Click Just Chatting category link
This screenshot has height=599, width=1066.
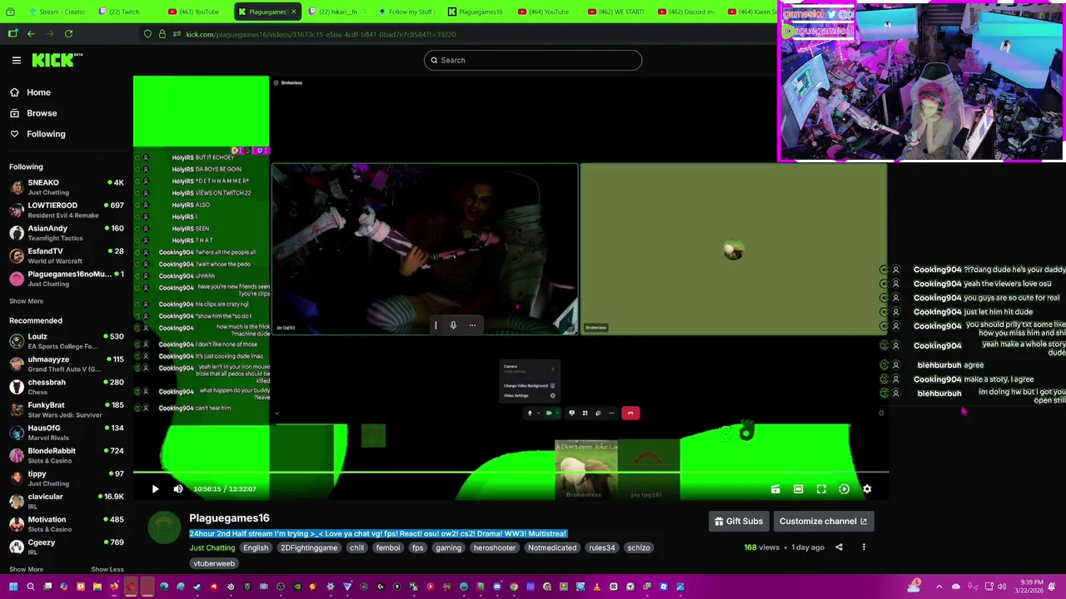tap(212, 548)
